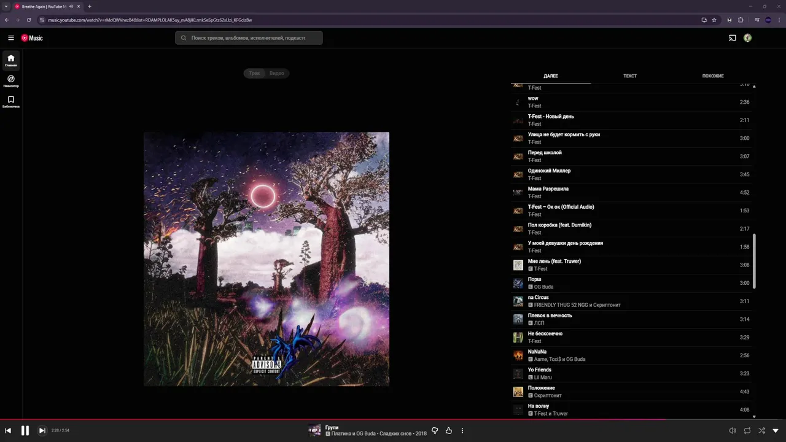The image size is (786, 442).
Task: Open the account avatar menu
Action: [747, 38]
